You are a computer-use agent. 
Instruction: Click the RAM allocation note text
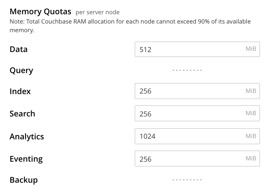click(130, 22)
